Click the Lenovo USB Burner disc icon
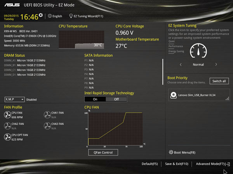 tap(173, 95)
